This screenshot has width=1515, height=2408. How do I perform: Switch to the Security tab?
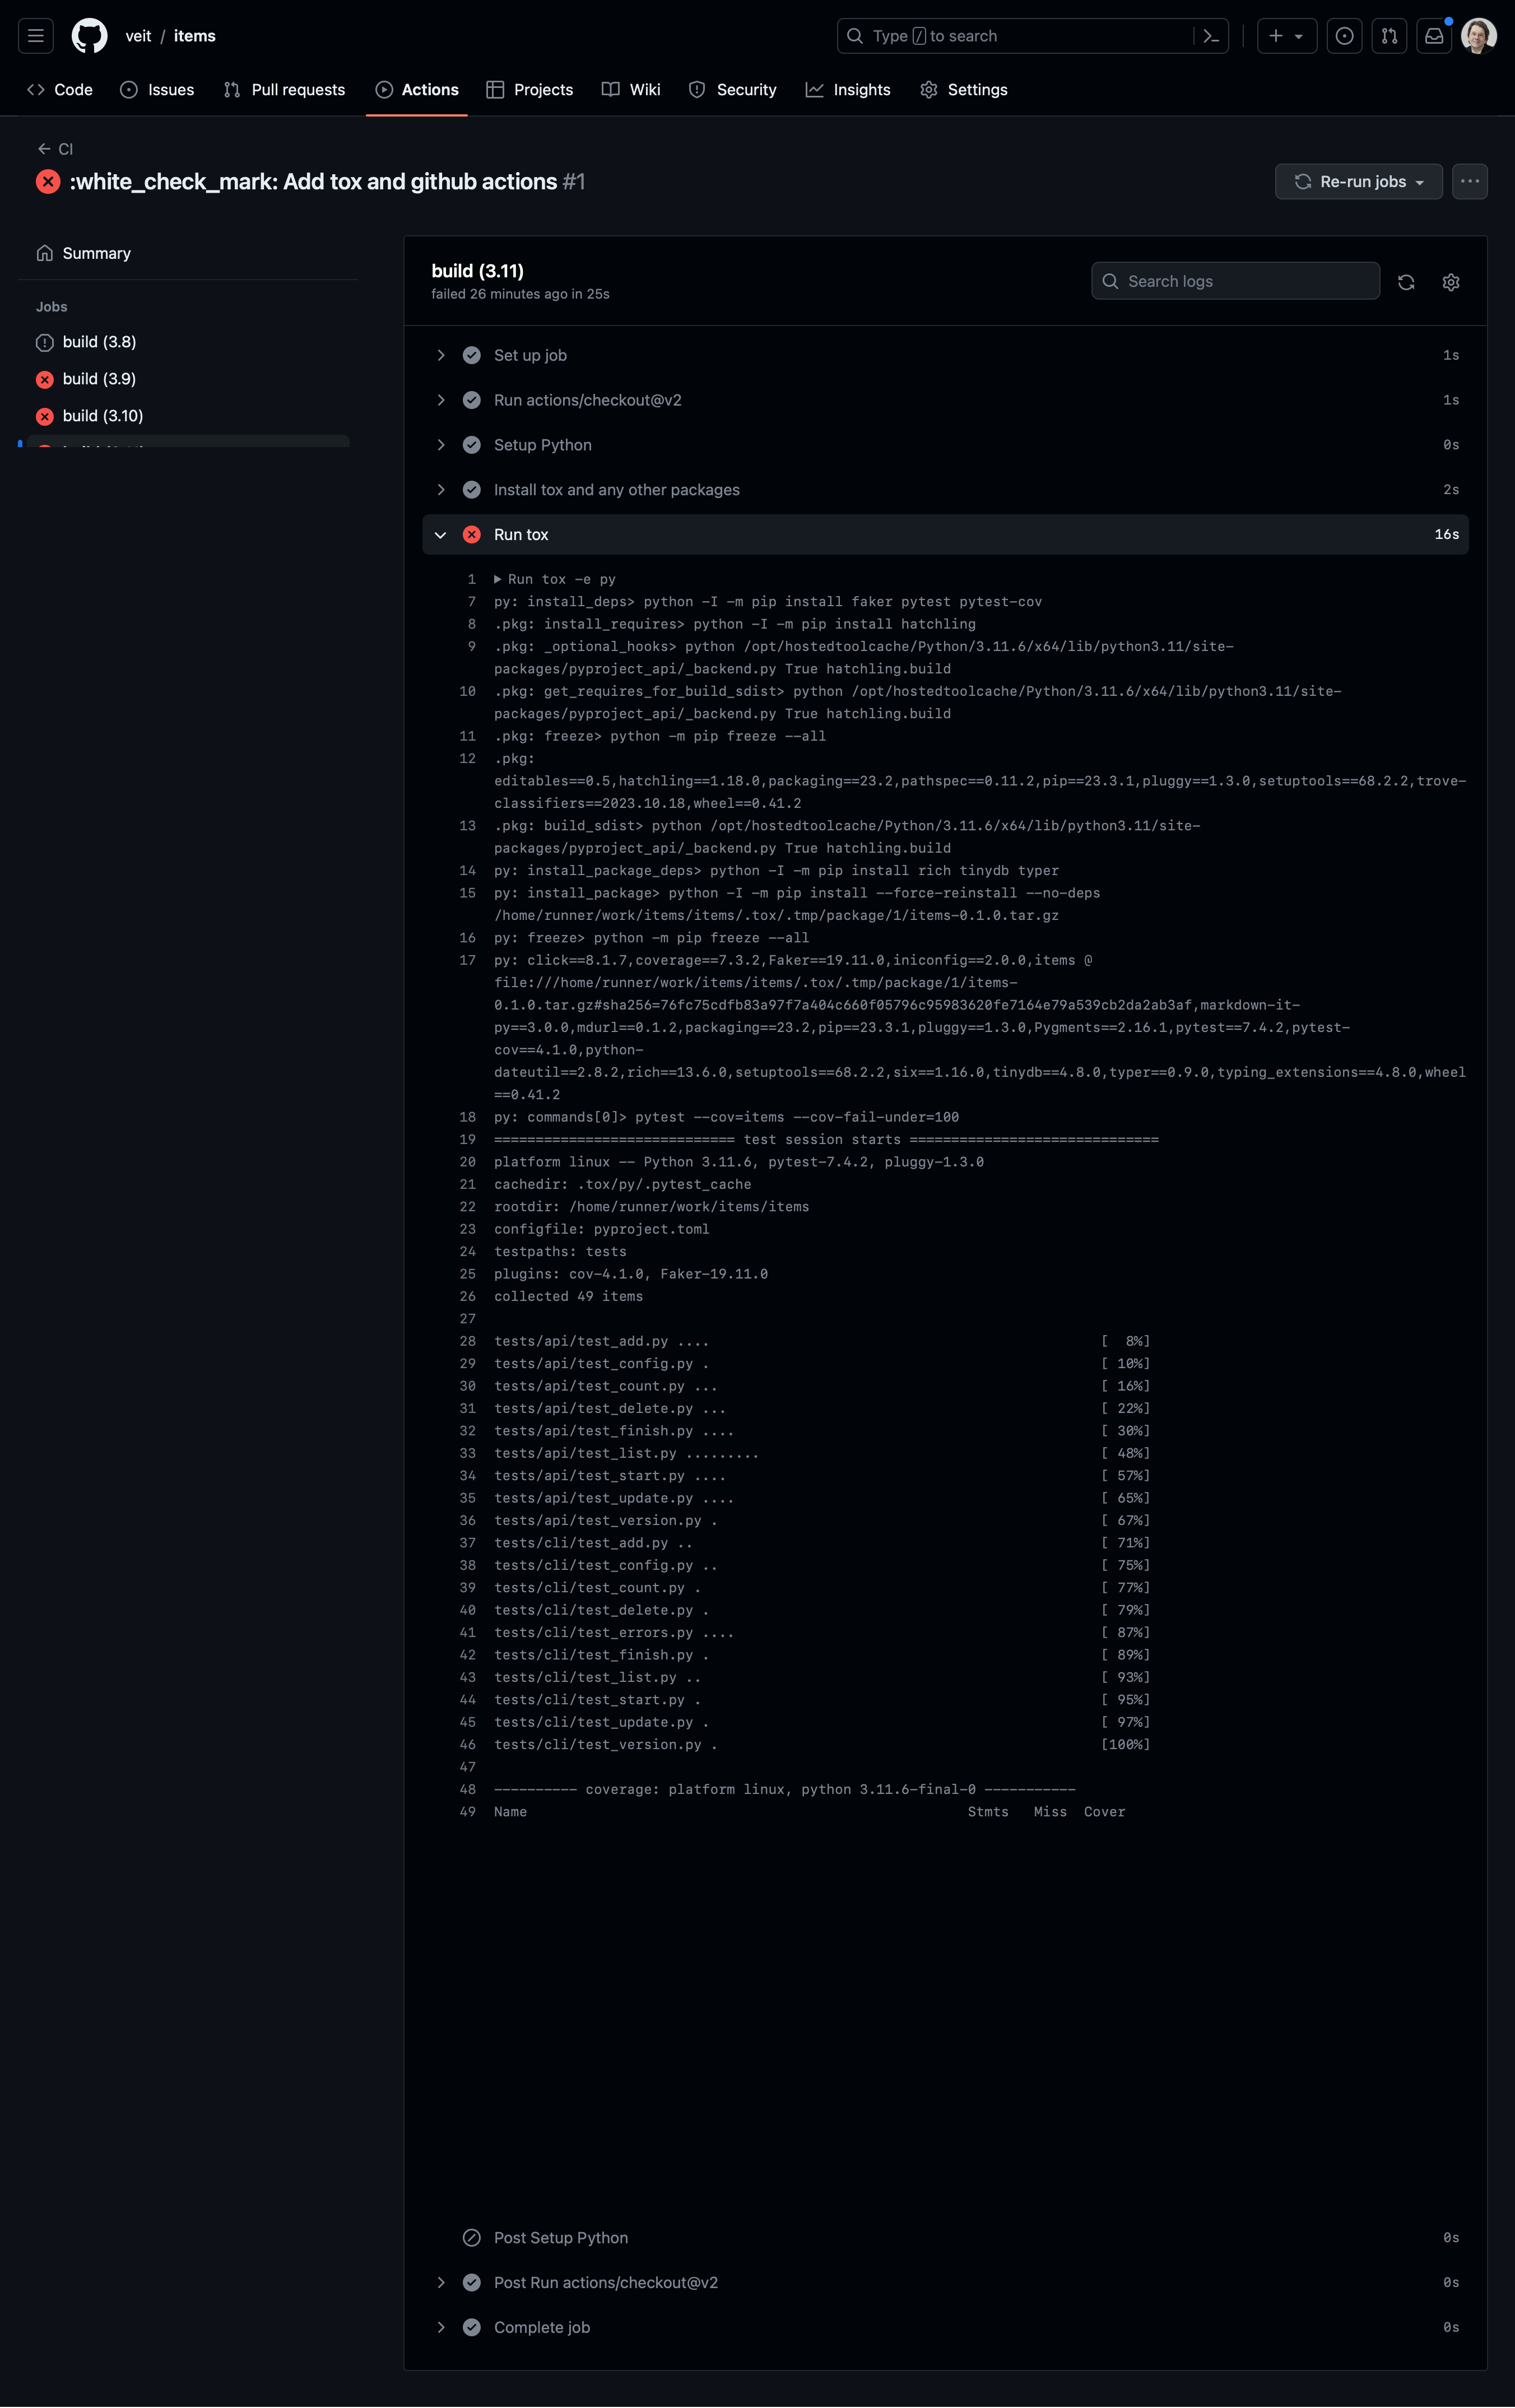click(x=733, y=90)
